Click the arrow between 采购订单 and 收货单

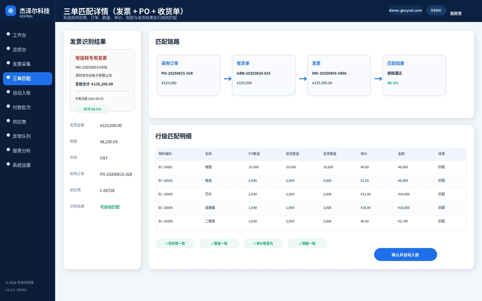228,79
